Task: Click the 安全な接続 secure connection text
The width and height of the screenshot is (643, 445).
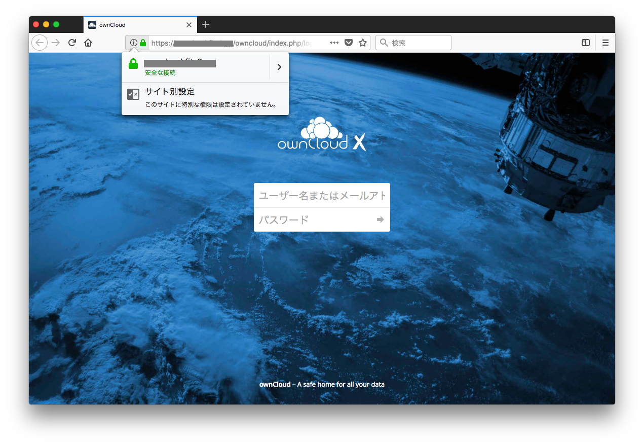Action: [x=160, y=73]
